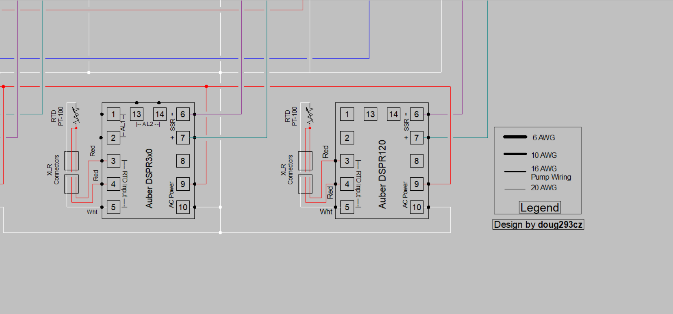The height and width of the screenshot is (314, 673).
Task: Select terminal 8 on the Auber DSPR120
Action: tap(417, 161)
